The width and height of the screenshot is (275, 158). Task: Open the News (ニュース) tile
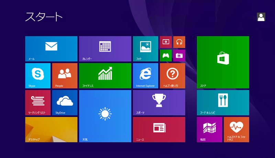pyautogui.click(x=159, y=129)
